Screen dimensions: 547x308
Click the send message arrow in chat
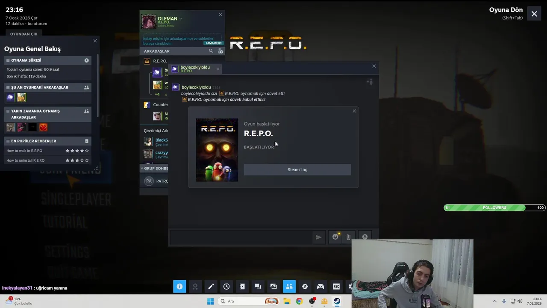pyautogui.click(x=318, y=237)
